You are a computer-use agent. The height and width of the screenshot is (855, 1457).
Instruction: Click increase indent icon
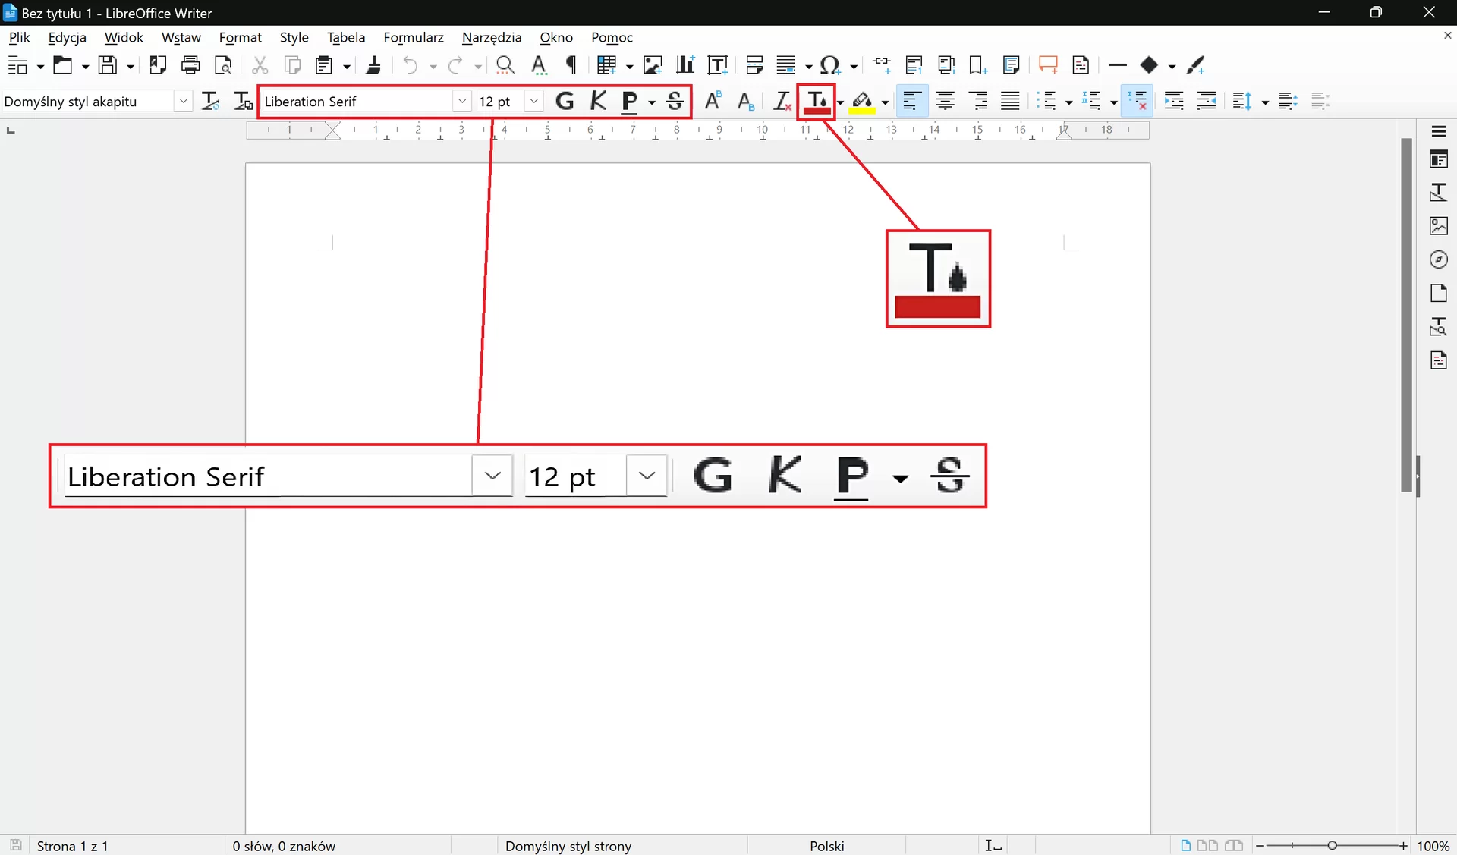[x=1174, y=101]
